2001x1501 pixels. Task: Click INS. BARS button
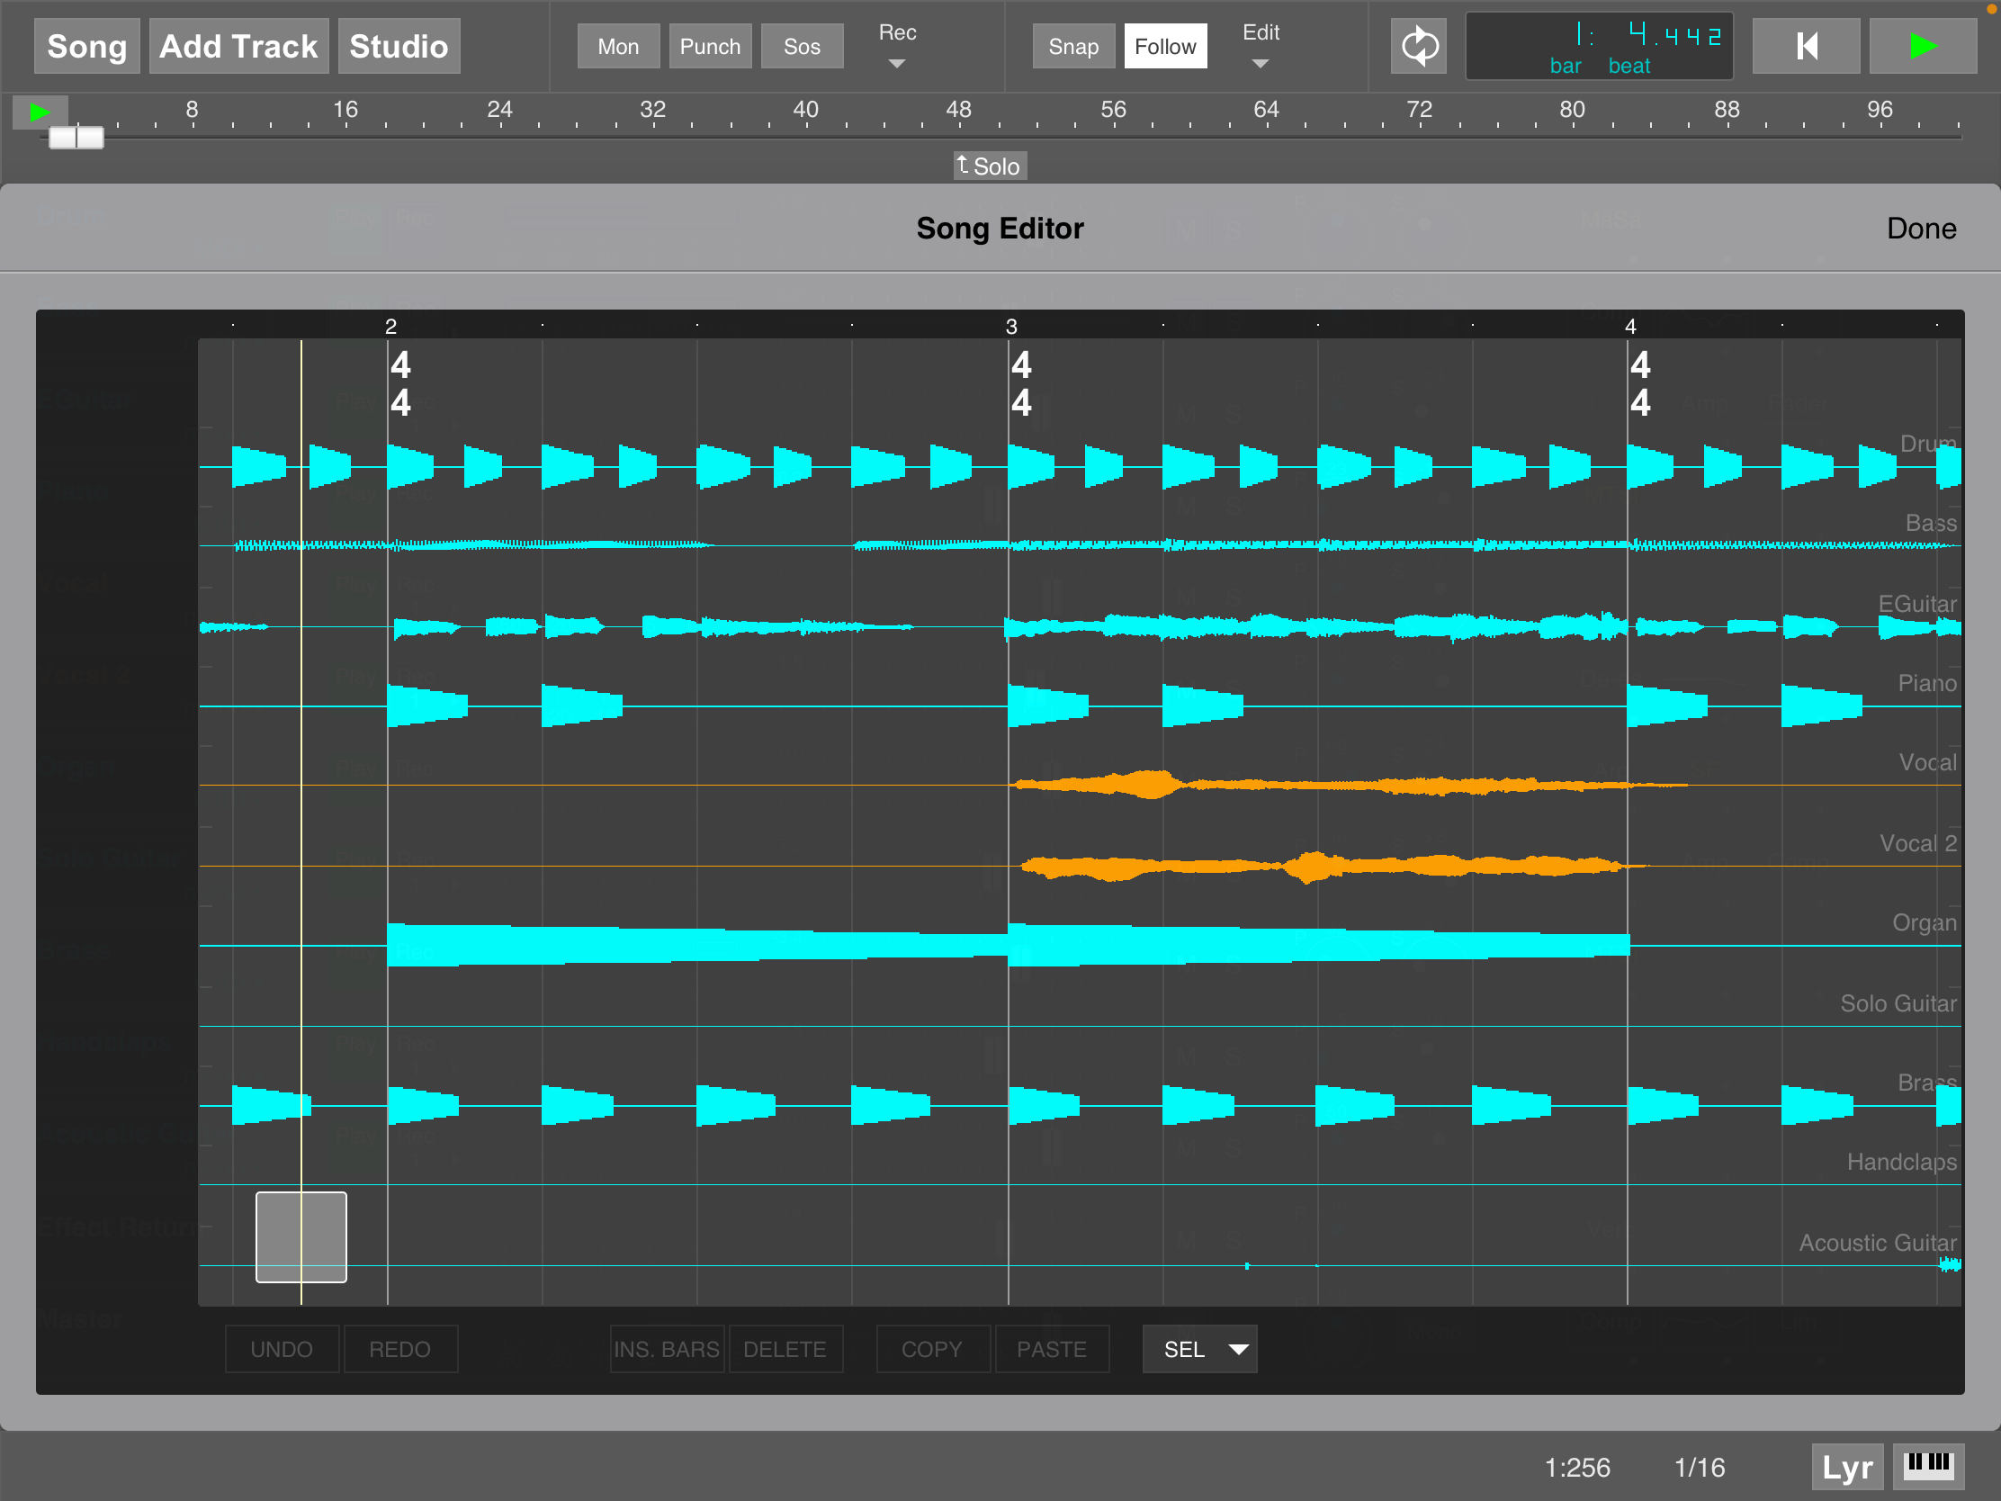pyautogui.click(x=667, y=1348)
